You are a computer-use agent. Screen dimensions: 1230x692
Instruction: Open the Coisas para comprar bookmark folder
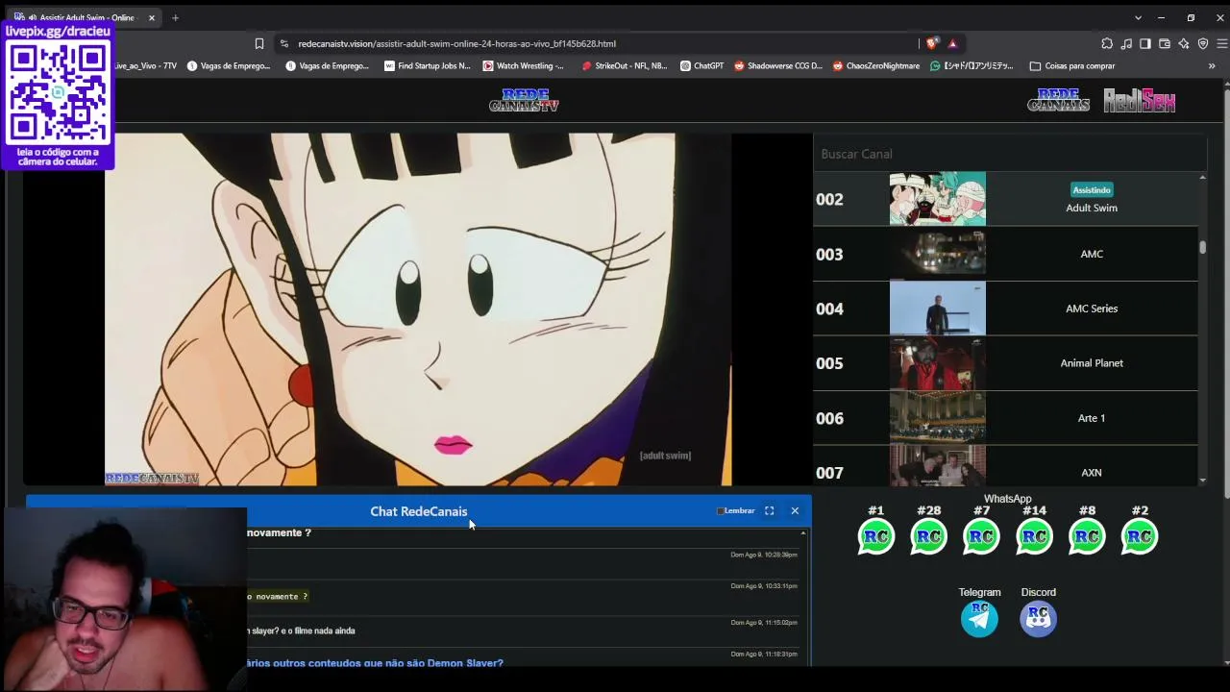tap(1072, 66)
